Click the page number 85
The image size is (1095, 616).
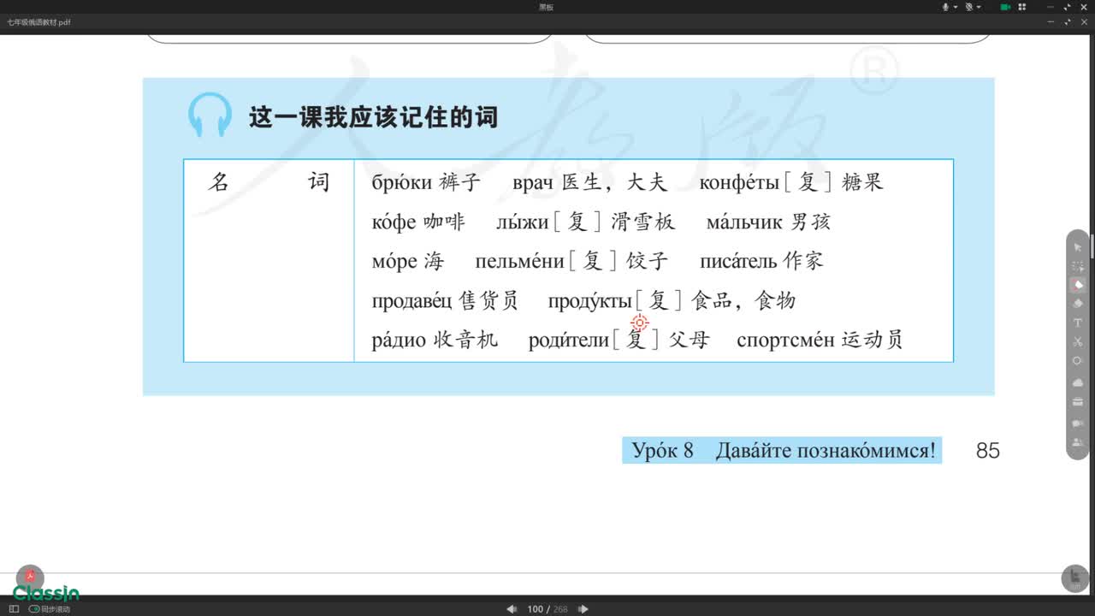tap(988, 451)
